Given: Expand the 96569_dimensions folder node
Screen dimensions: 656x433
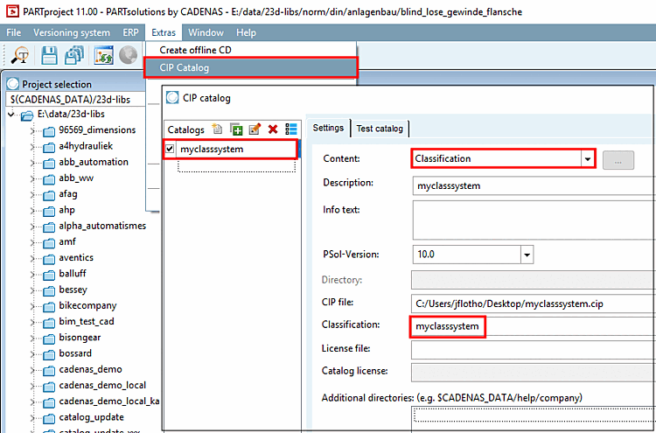Looking at the screenshot, I should [32, 131].
